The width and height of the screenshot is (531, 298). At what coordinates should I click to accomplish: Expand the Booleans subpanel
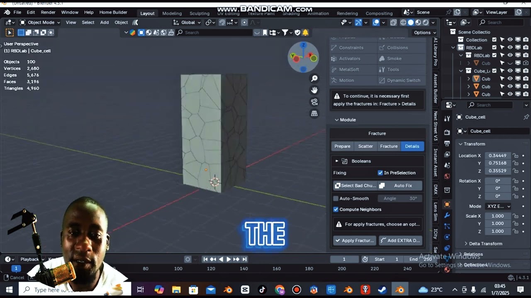(x=337, y=161)
